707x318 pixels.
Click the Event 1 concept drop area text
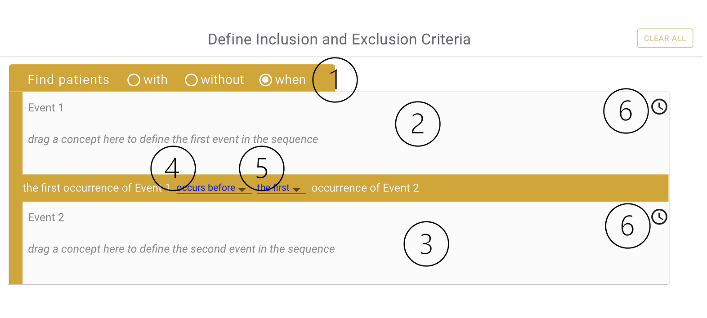173,139
